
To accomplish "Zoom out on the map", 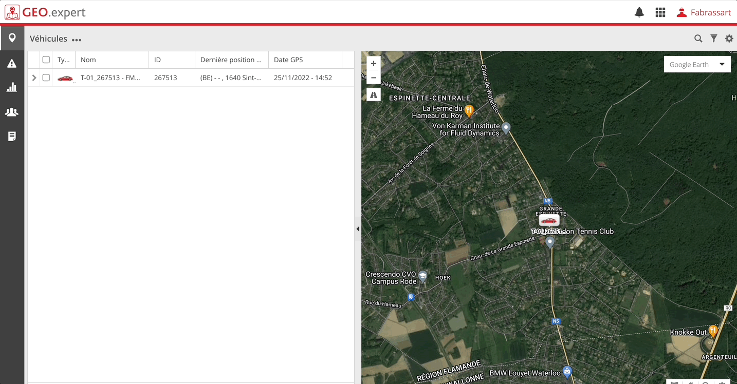I will 374,78.
